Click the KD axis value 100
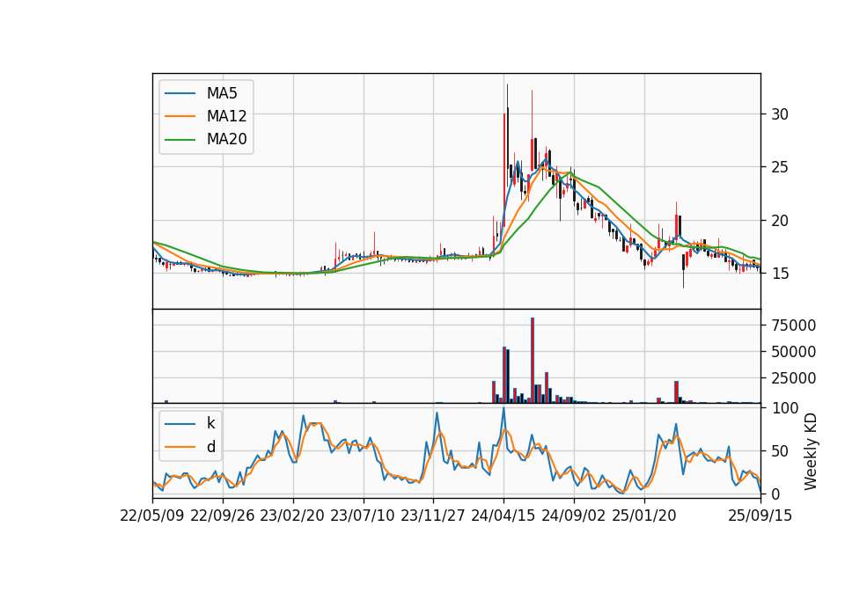The width and height of the screenshot is (845, 607). (x=784, y=408)
